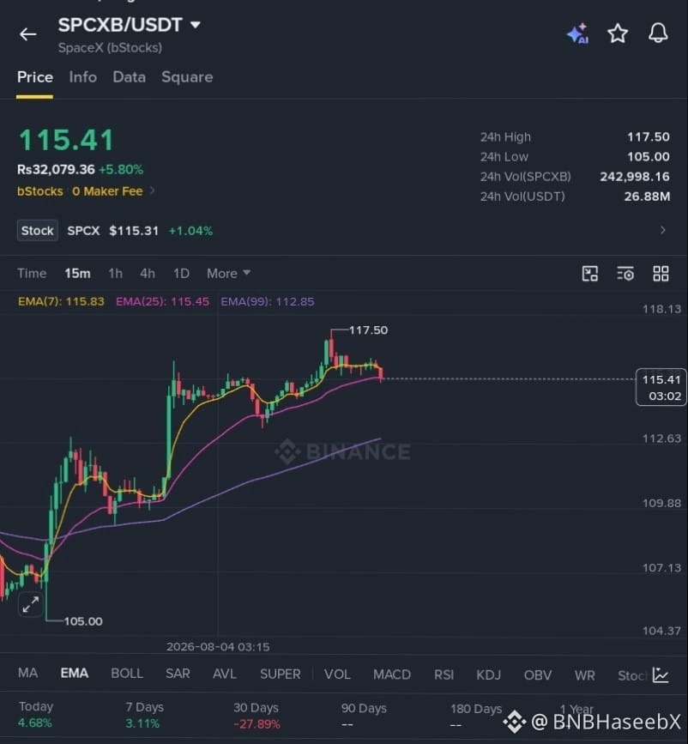Switch to the Price tab
The image size is (688, 744).
[x=35, y=77]
